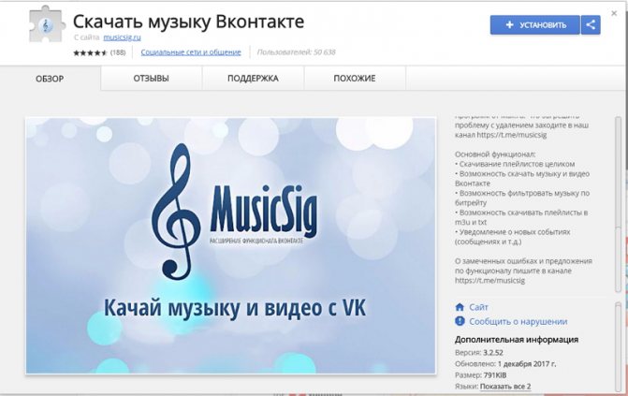Click Сообщить о нарушении link
The height and width of the screenshot is (396, 628).
pos(518,321)
